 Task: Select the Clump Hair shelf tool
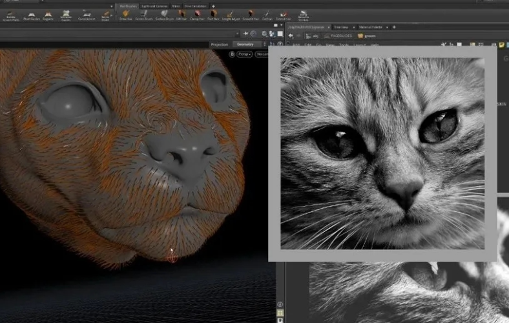click(197, 15)
